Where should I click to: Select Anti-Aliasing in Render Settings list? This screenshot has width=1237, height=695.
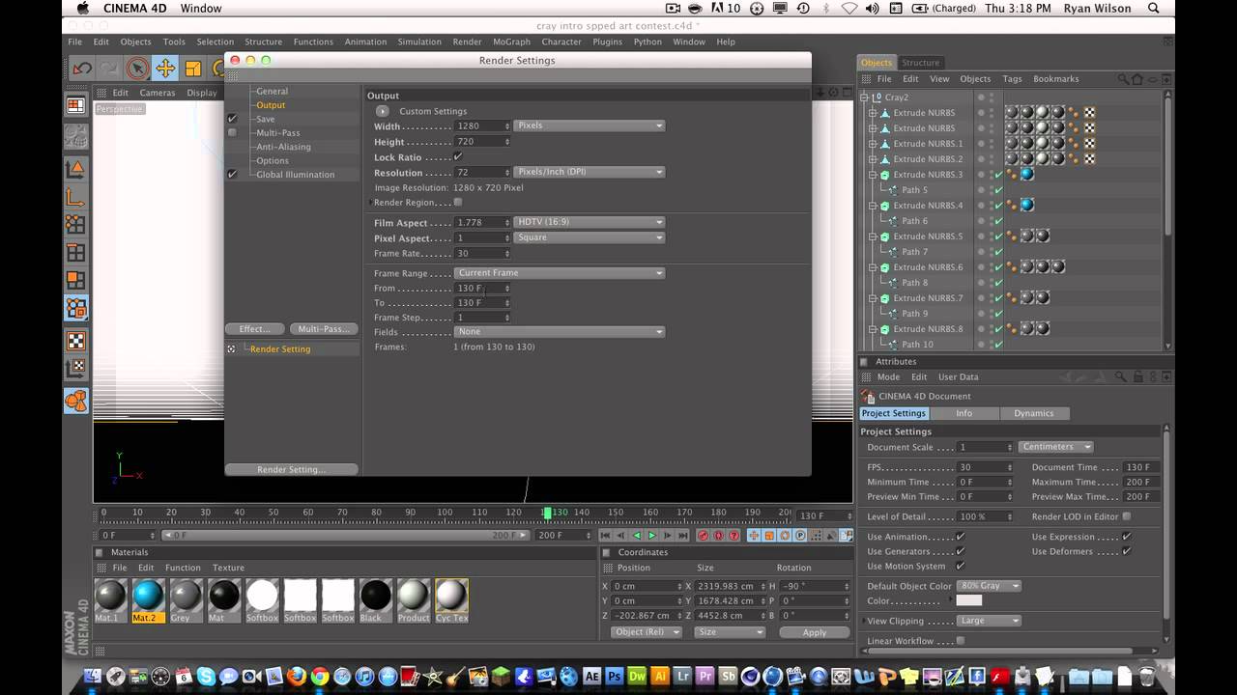[283, 147]
